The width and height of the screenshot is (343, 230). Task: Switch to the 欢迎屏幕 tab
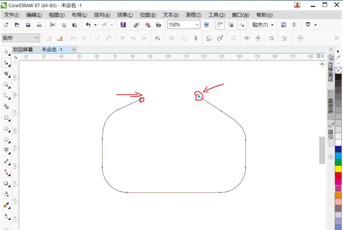23,49
